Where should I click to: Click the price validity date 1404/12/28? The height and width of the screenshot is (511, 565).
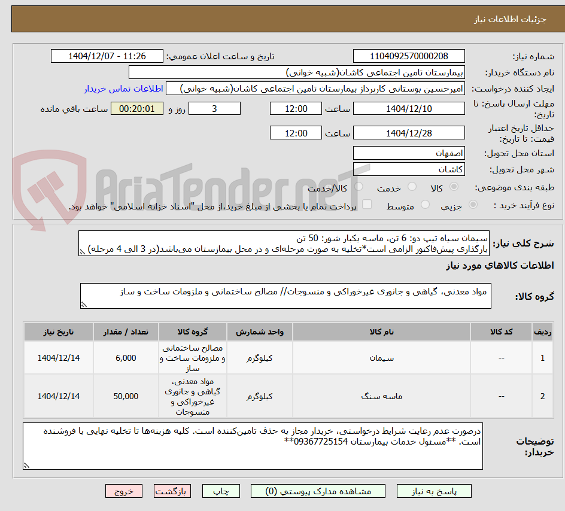409,133
